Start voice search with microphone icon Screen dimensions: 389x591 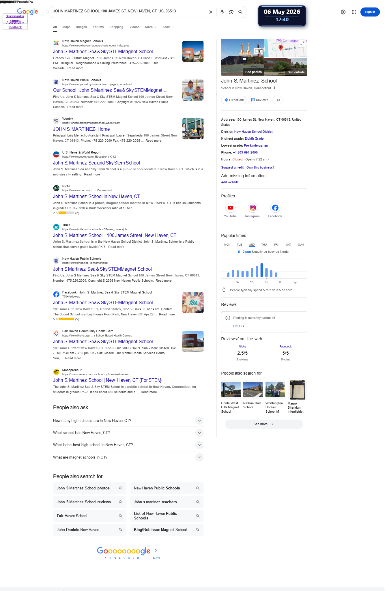[x=222, y=12]
